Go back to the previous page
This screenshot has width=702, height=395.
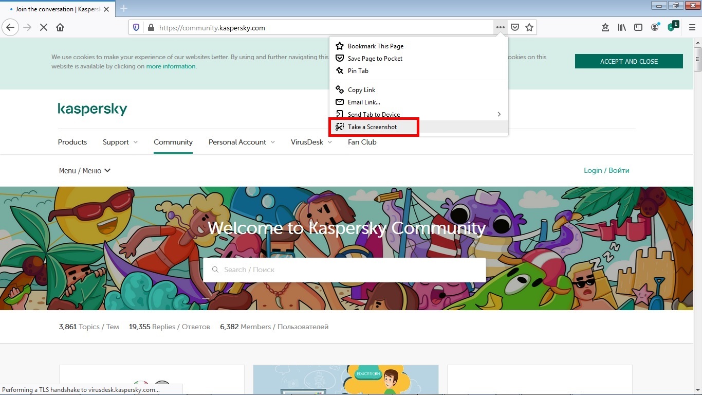pos(10,28)
